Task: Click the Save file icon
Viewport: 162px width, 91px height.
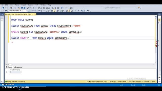Action: [x=22, y=8]
